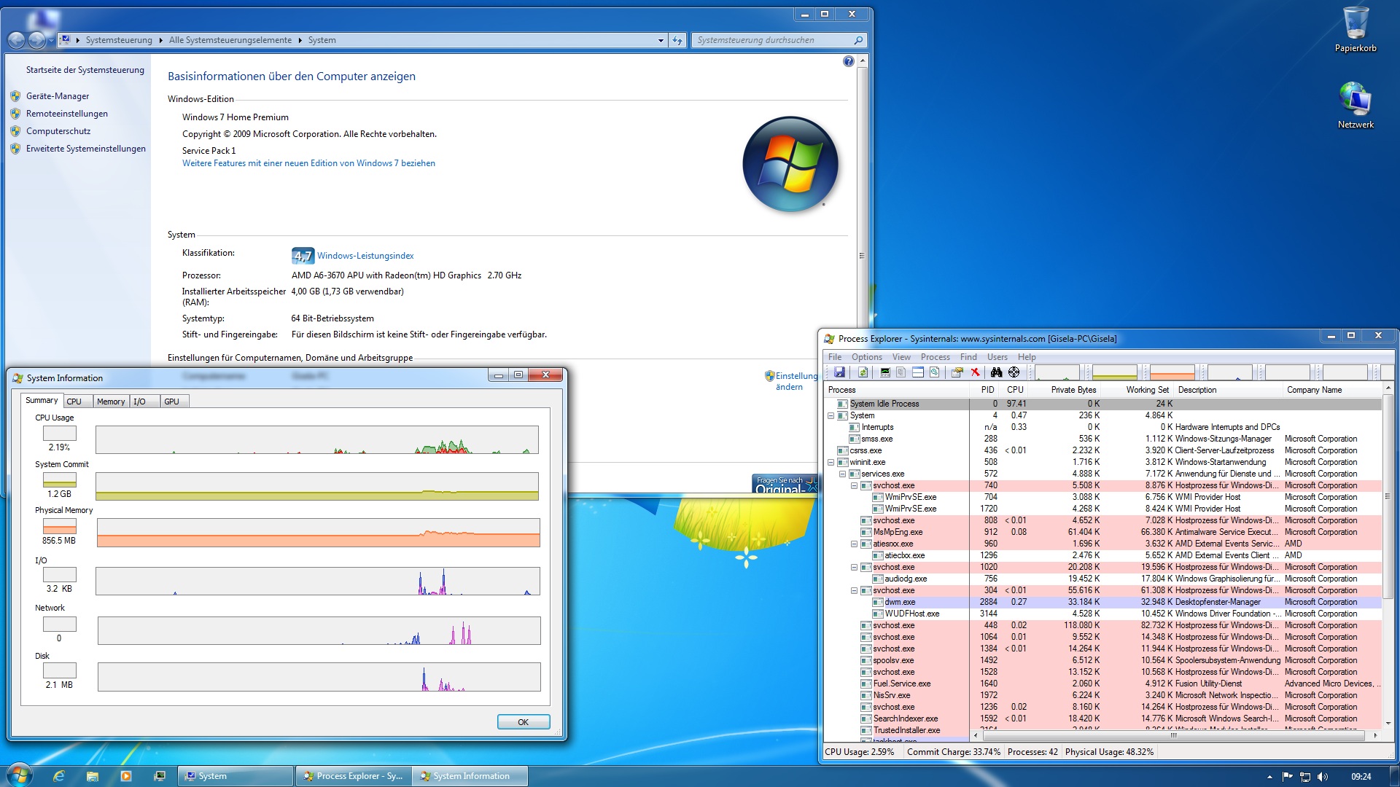Image resolution: width=1400 pixels, height=787 pixels.
Task: Click the orange physical memory mini graph in toolbar
Action: (1172, 372)
